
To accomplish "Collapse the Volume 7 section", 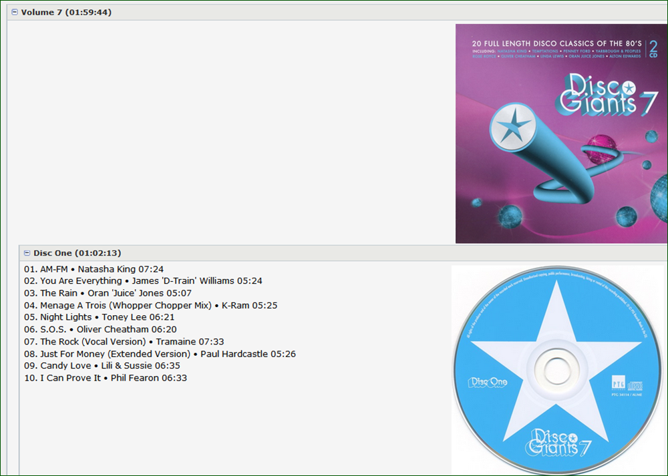I will click(x=15, y=12).
